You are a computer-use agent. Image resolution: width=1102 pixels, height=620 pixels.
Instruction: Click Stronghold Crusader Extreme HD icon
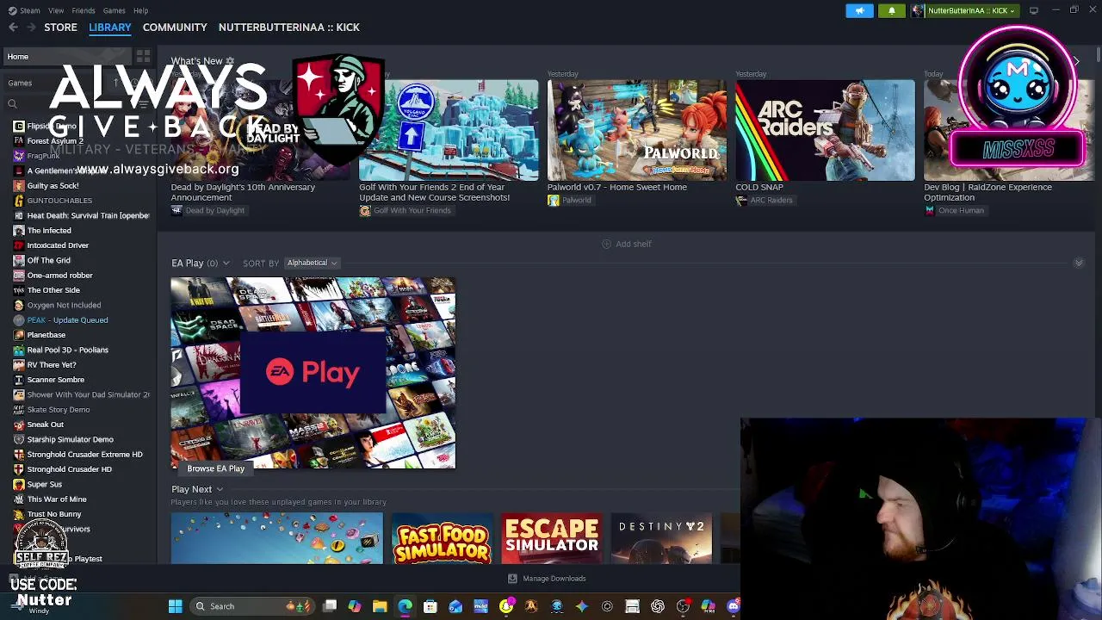tap(19, 455)
